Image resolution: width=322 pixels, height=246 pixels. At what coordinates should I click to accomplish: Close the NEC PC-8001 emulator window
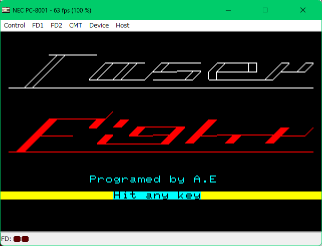302,10
